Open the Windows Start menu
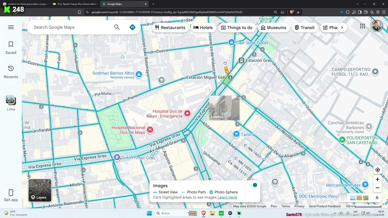The height and width of the screenshot is (218, 388). click(x=149, y=213)
